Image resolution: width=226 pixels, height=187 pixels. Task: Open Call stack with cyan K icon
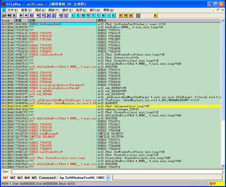(x=113, y=15)
